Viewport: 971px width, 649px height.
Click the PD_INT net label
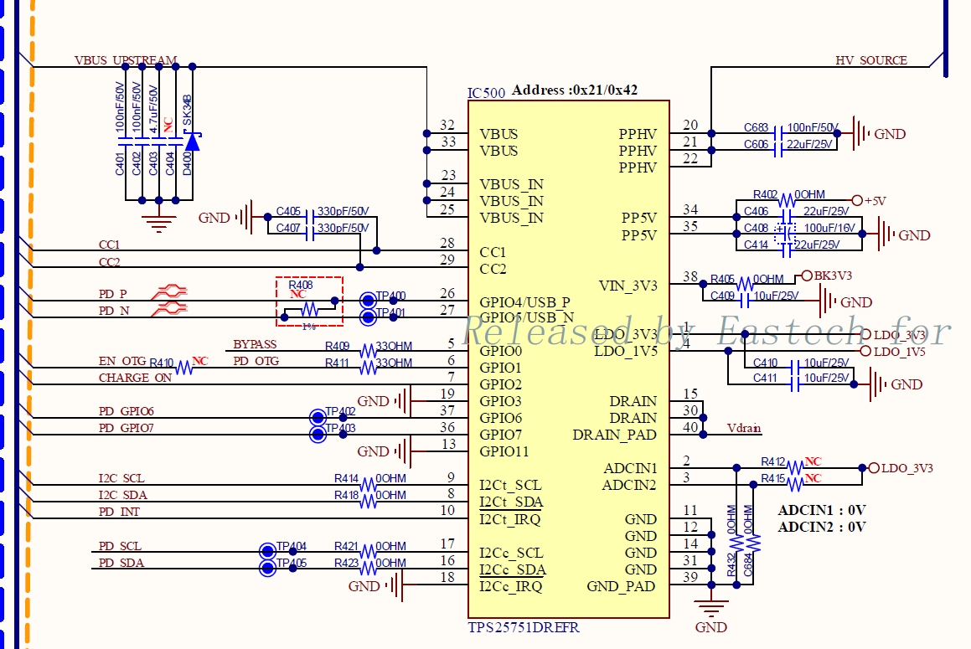pos(119,512)
